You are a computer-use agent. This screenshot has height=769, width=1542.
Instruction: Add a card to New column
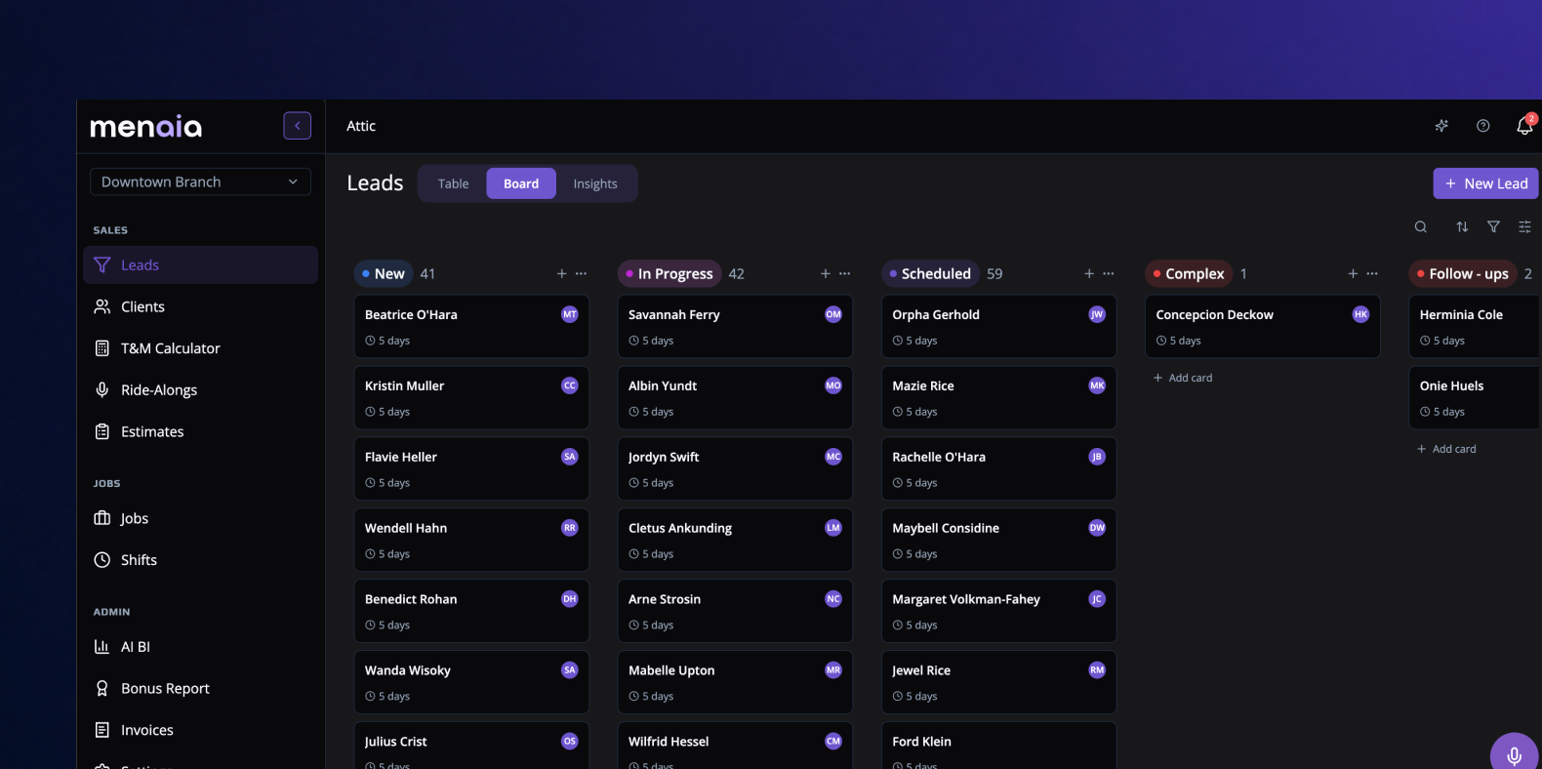point(561,274)
